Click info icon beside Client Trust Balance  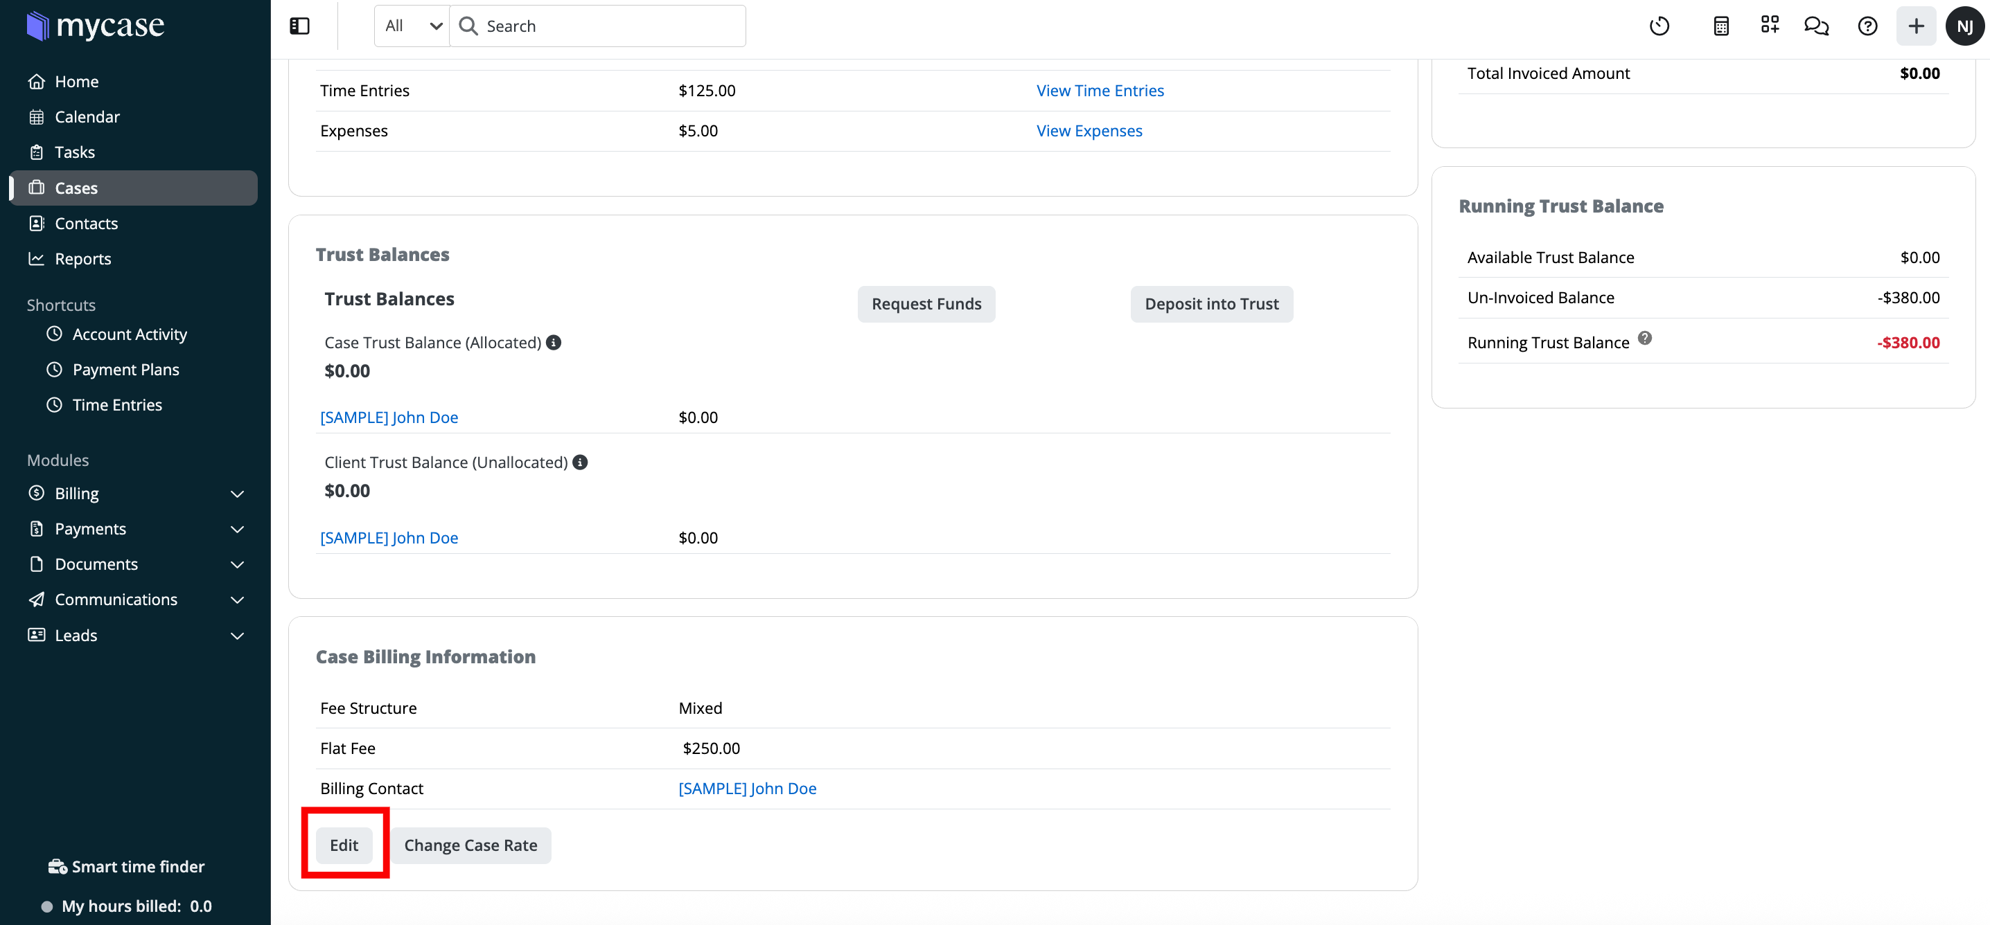coord(579,462)
